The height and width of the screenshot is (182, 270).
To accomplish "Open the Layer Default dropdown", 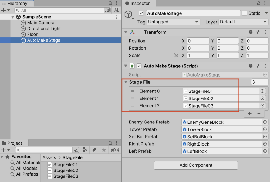I will coord(243,22).
